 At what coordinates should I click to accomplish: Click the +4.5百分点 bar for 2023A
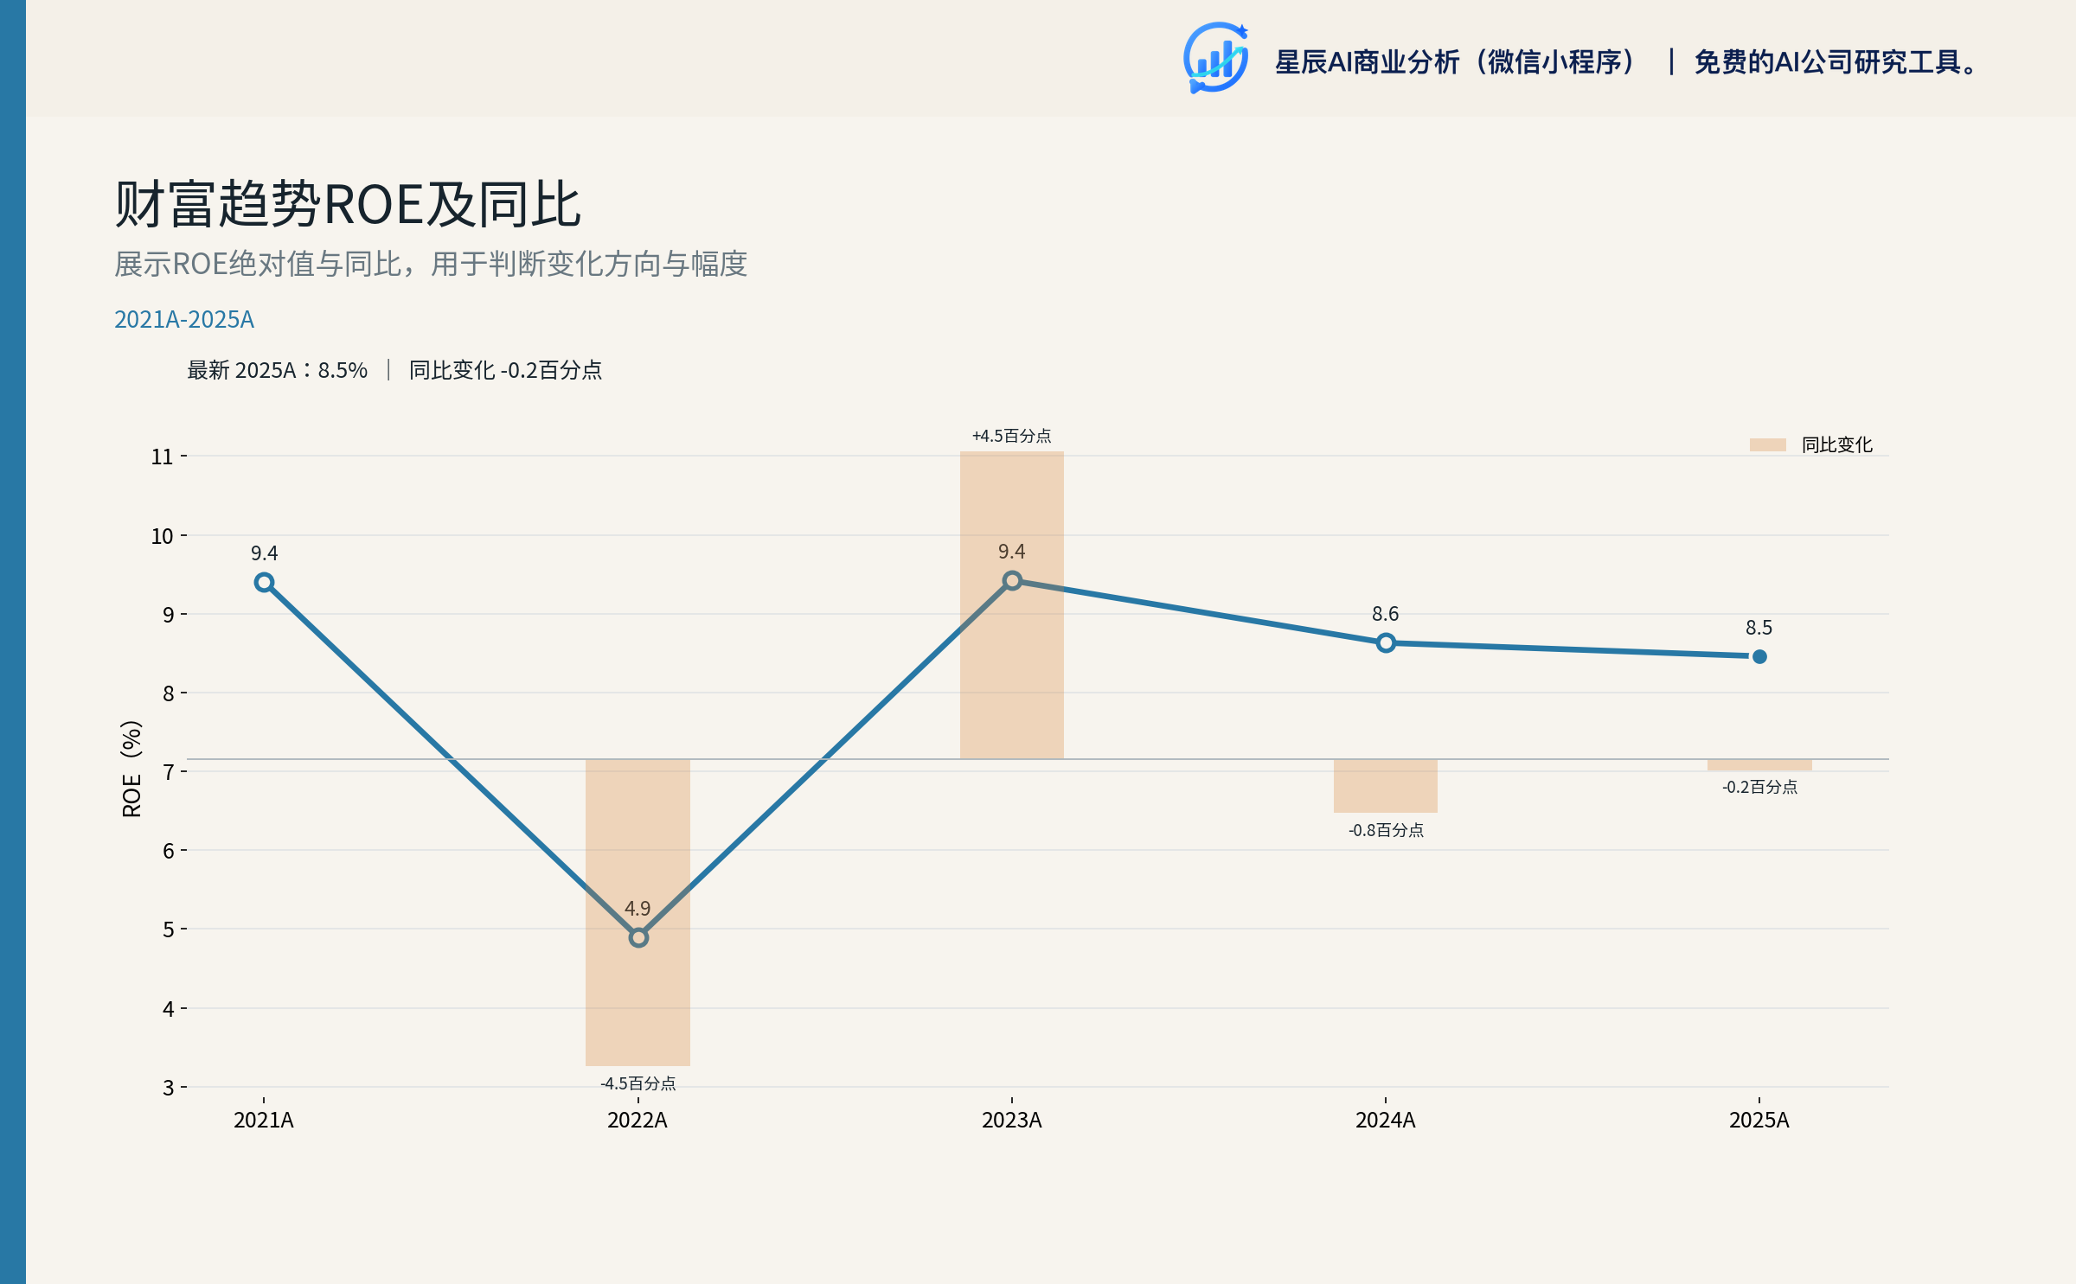1012,605
